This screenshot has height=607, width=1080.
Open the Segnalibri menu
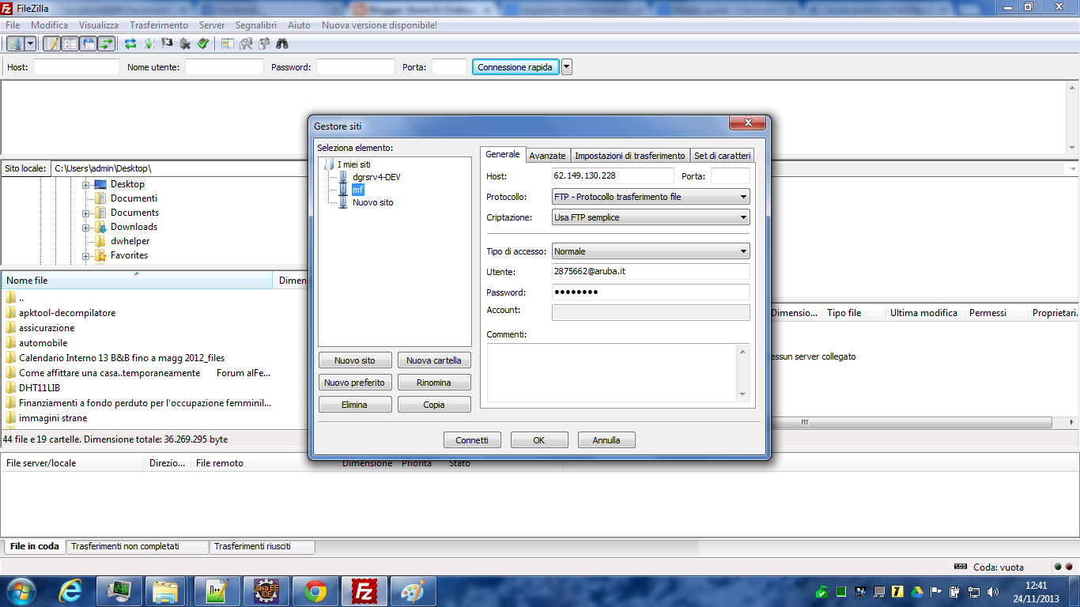pos(256,25)
